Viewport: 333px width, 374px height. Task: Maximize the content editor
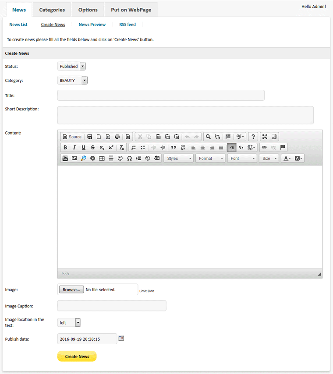pyautogui.click(x=266, y=137)
